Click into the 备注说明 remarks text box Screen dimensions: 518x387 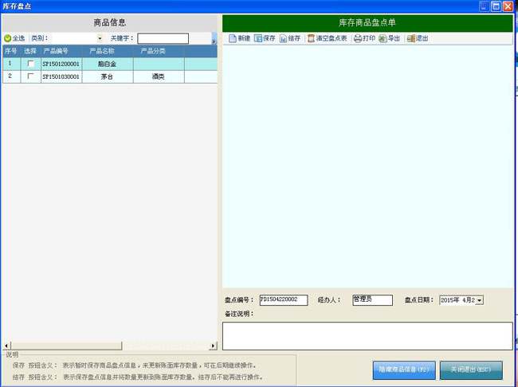click(x=367, y=335)
